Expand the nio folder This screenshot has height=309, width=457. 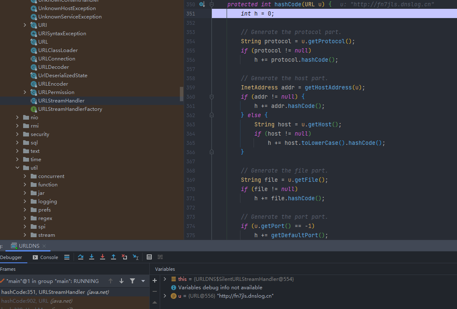pos(17,117)
